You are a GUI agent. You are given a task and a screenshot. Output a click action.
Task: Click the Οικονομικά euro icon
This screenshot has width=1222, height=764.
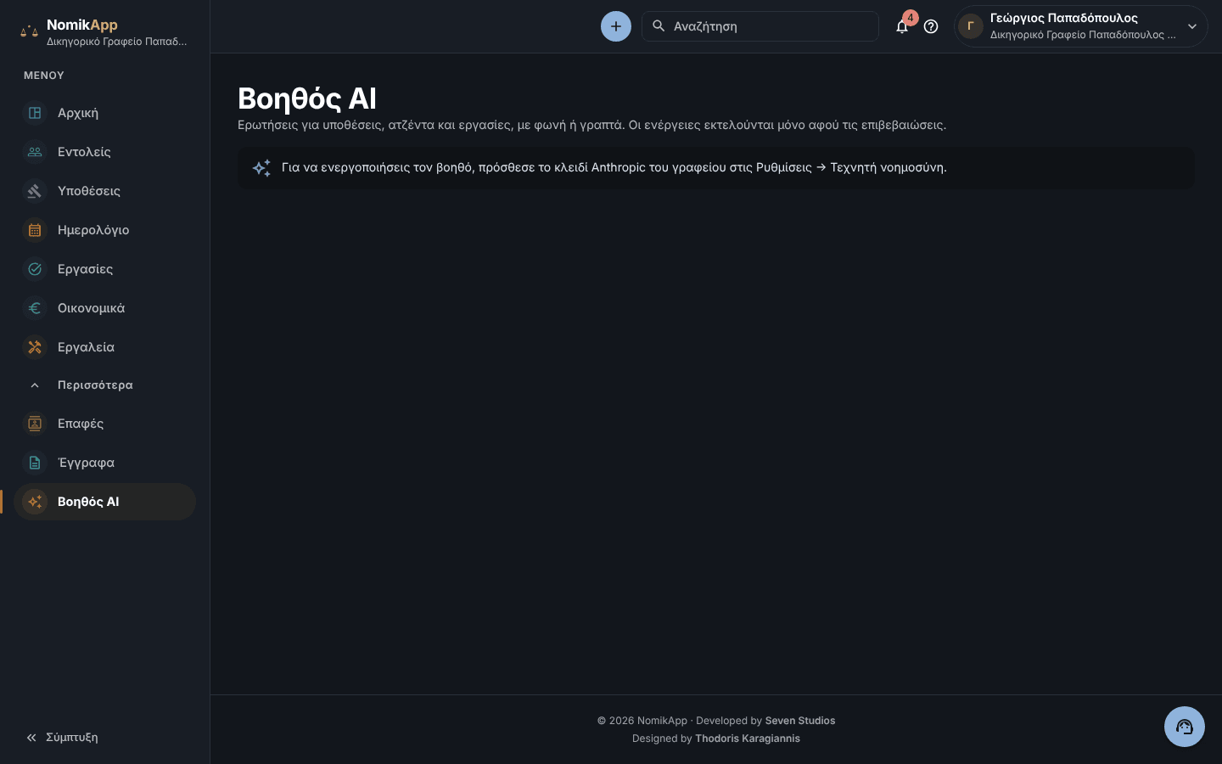coord(35,308)
